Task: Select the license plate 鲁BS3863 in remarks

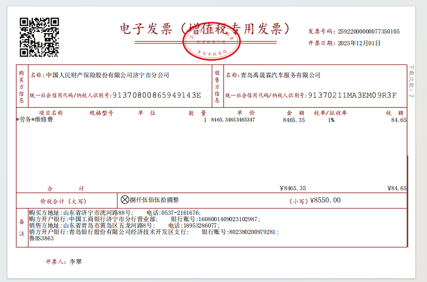Action: 42,239
